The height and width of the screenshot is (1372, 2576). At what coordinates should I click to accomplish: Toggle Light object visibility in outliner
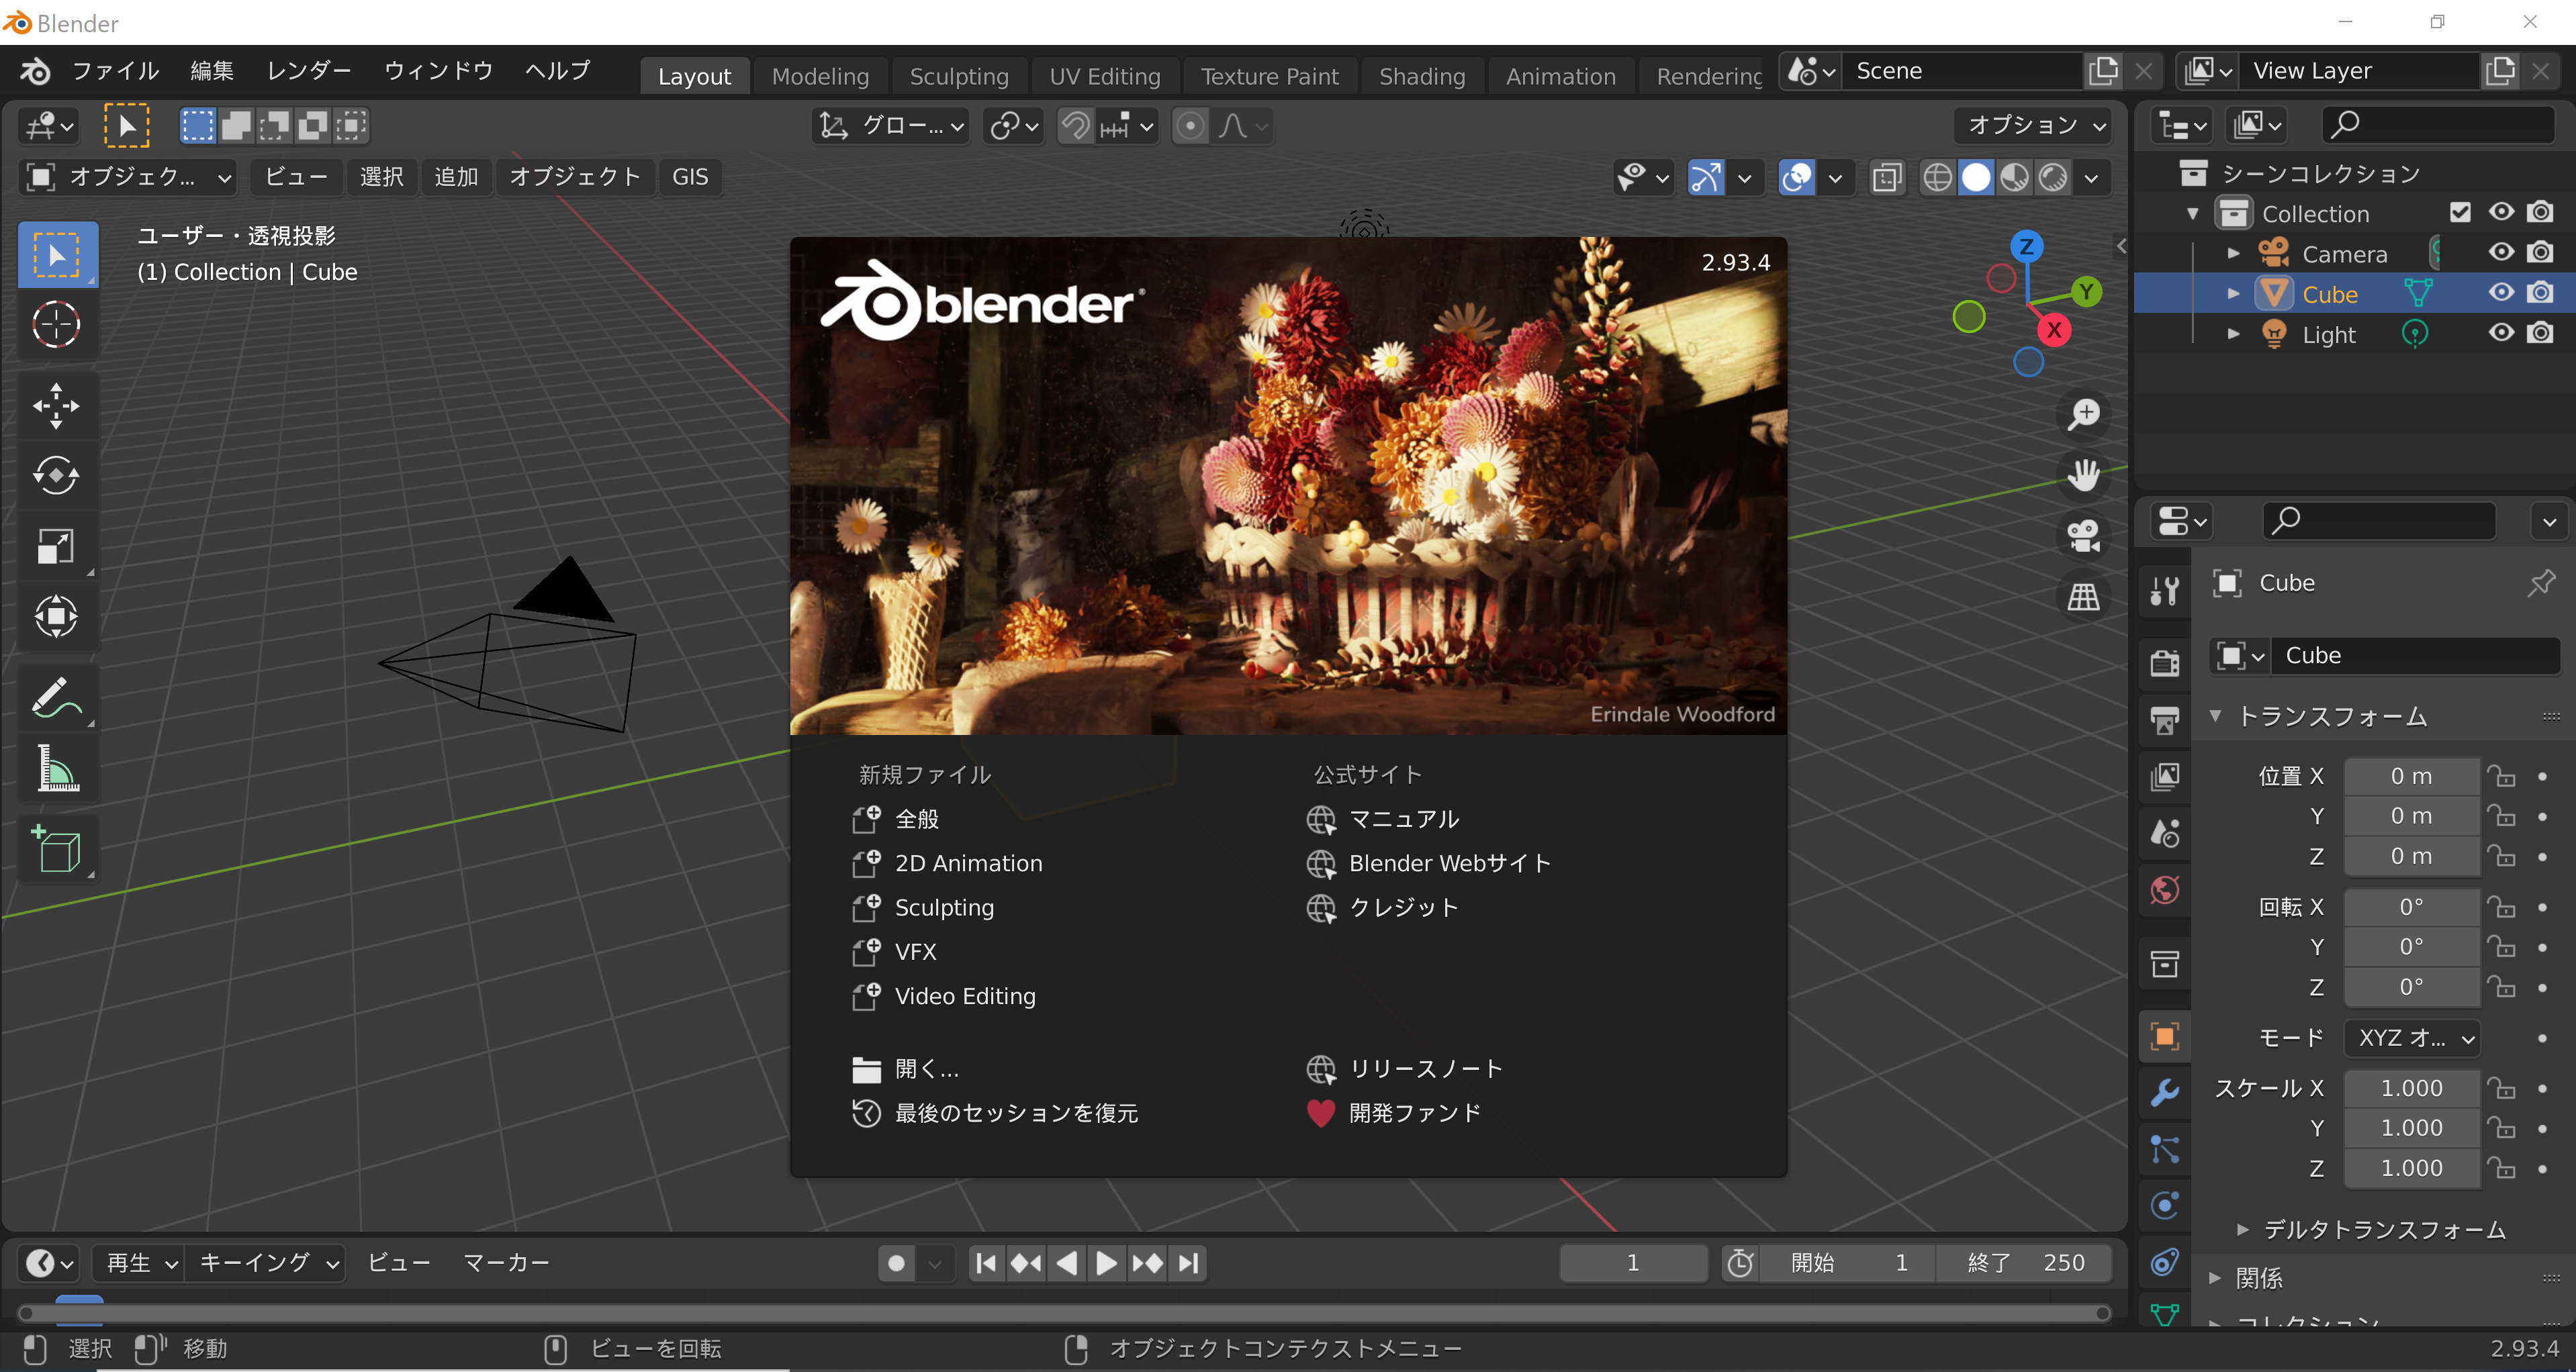click(x=2497, y=334)
